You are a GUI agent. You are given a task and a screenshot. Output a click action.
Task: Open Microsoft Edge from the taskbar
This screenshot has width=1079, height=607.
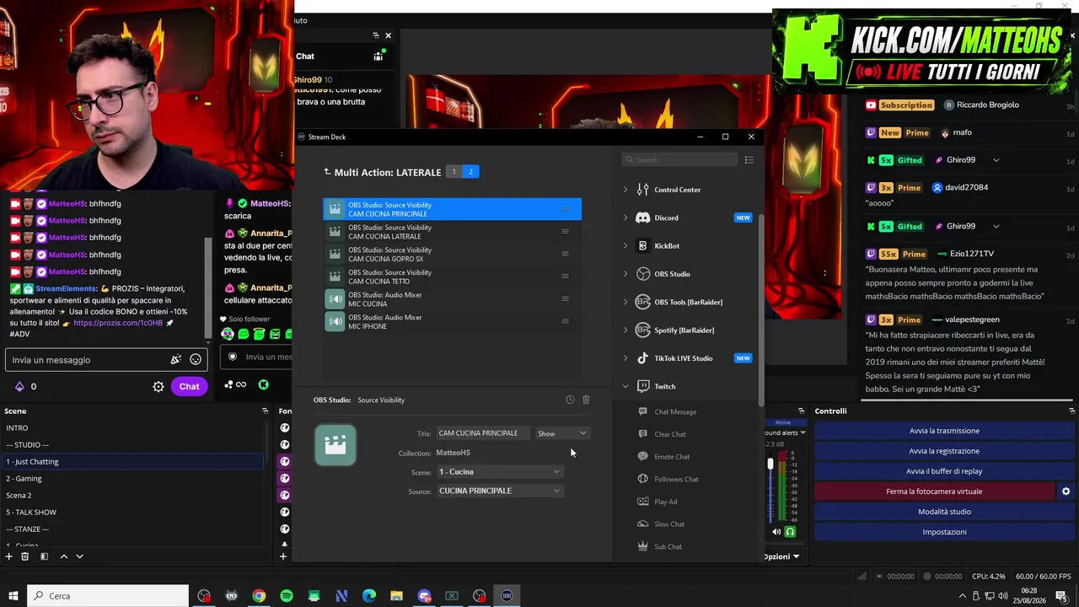pos(369,596)
